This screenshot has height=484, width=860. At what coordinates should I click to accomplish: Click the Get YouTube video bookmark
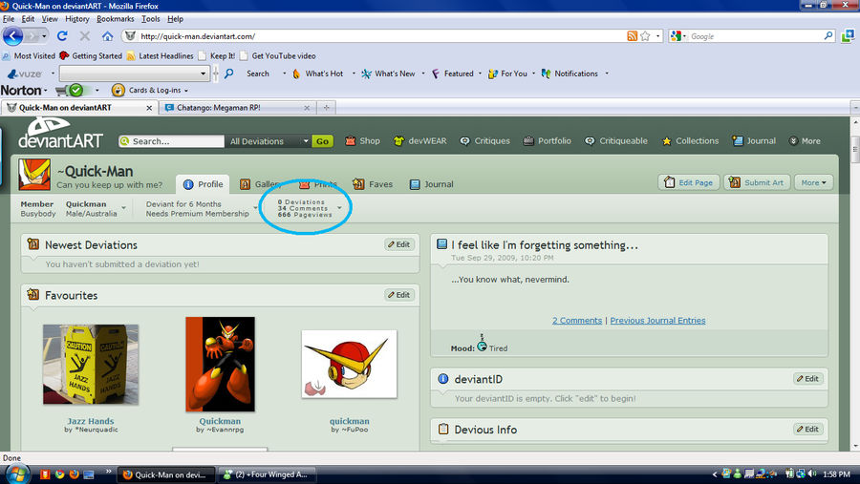(277, 56)
